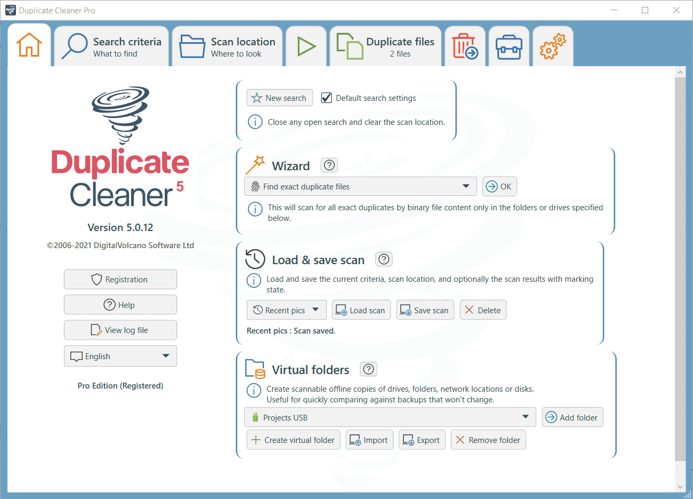Click the vertical scrollbar thumb
The height and width of the screenshot is (499, 693).
pyautogui.click(x=680, y=269)
